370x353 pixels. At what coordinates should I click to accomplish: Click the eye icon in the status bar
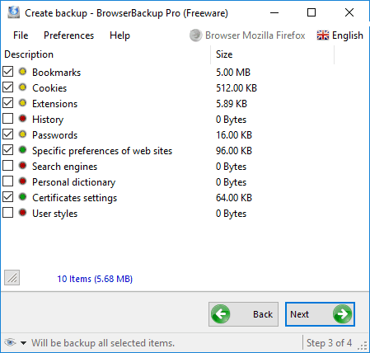[10, 342]
